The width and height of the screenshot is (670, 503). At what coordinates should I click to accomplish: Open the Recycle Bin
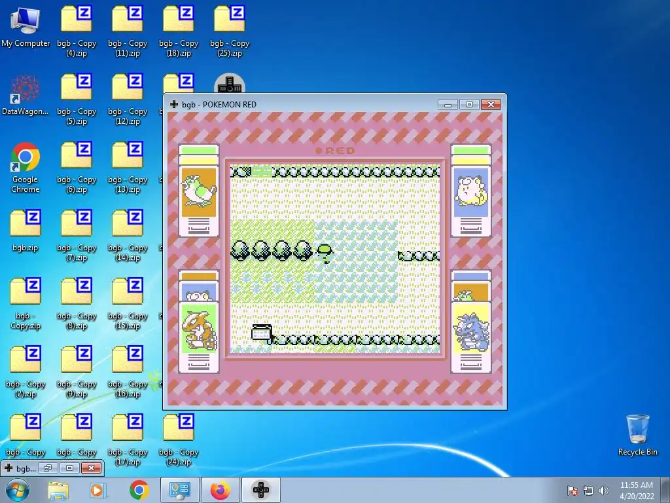[637, 435]
